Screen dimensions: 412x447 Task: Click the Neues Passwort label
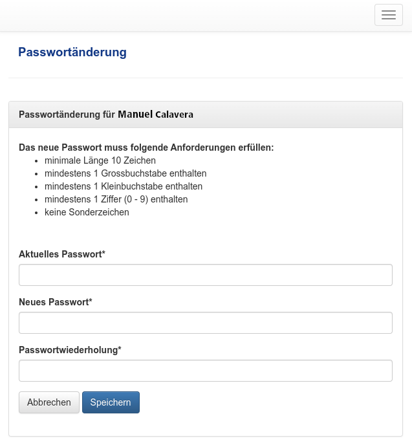tap(56, 302)
